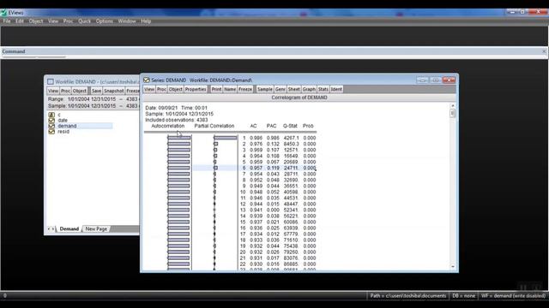This screenshot has height=308, width=549.
Task: Click Proc button in Workfile window
Action: [65, 91]
